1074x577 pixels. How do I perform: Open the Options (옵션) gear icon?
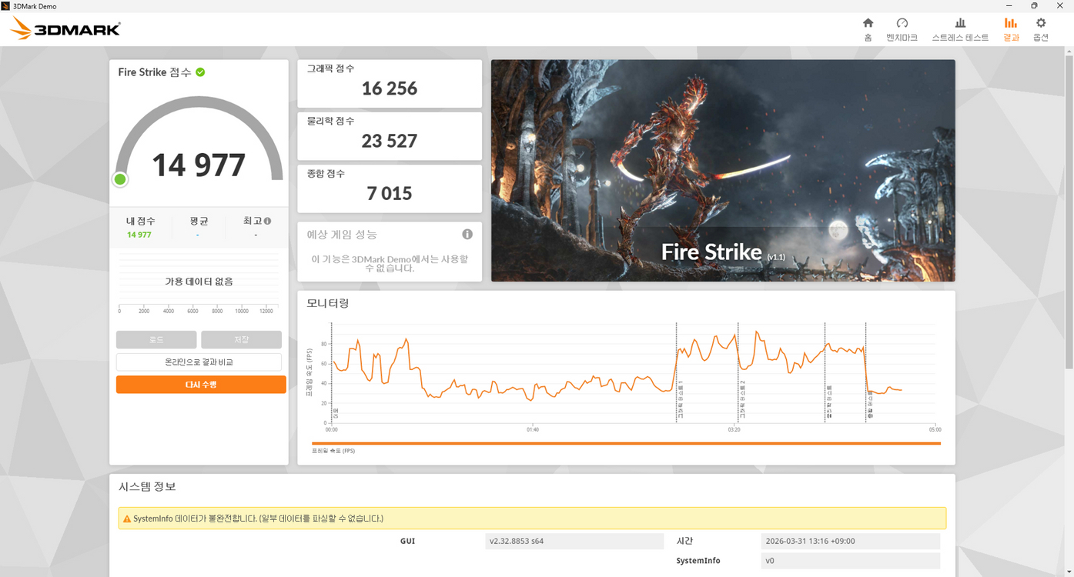[x=1040, y=28]
